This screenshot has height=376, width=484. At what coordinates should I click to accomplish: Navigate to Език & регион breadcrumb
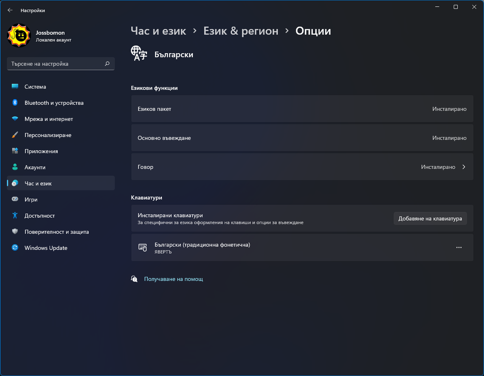[x=241, y=31]
